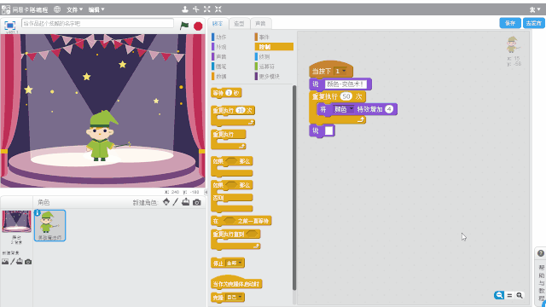
Task: Open the 文件 menu
Action: (74, 9)
